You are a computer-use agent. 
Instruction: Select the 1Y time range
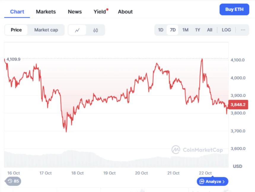coord(197,30)
